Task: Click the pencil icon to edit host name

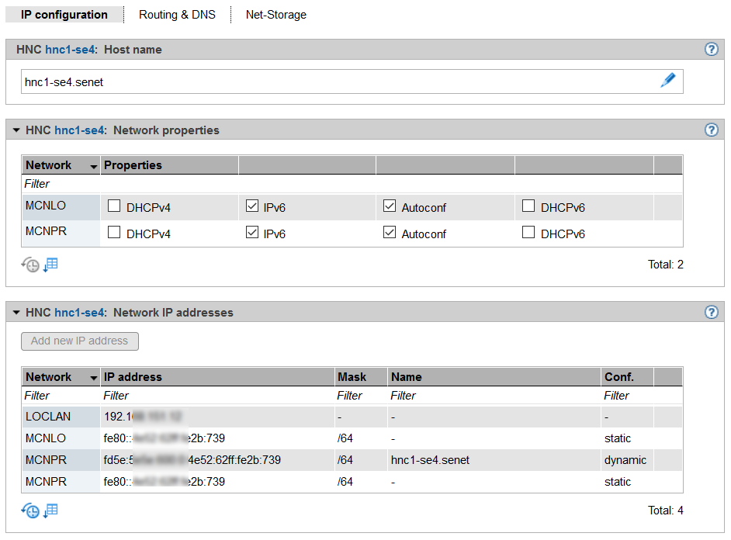Action: [667, 81]
